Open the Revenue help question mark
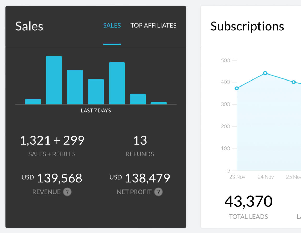 [67, 192]
